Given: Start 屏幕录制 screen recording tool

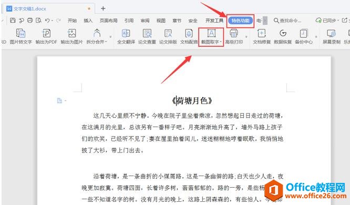Looking at the screenshot, I should tap(332, 36).
